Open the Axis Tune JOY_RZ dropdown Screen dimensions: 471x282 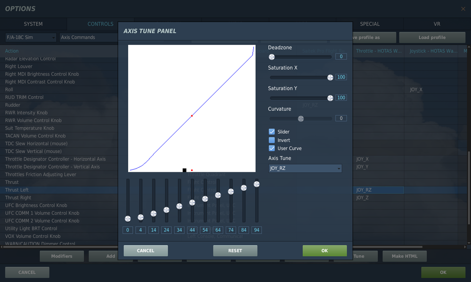point(305,168)
